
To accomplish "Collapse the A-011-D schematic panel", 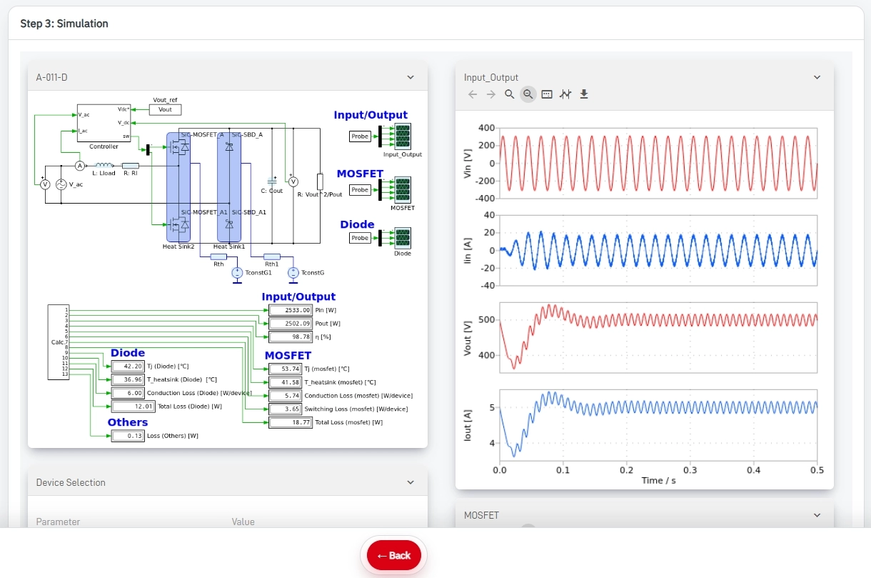I will [x=411, y=77].
